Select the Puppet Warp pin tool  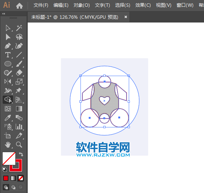click(19, 90)
